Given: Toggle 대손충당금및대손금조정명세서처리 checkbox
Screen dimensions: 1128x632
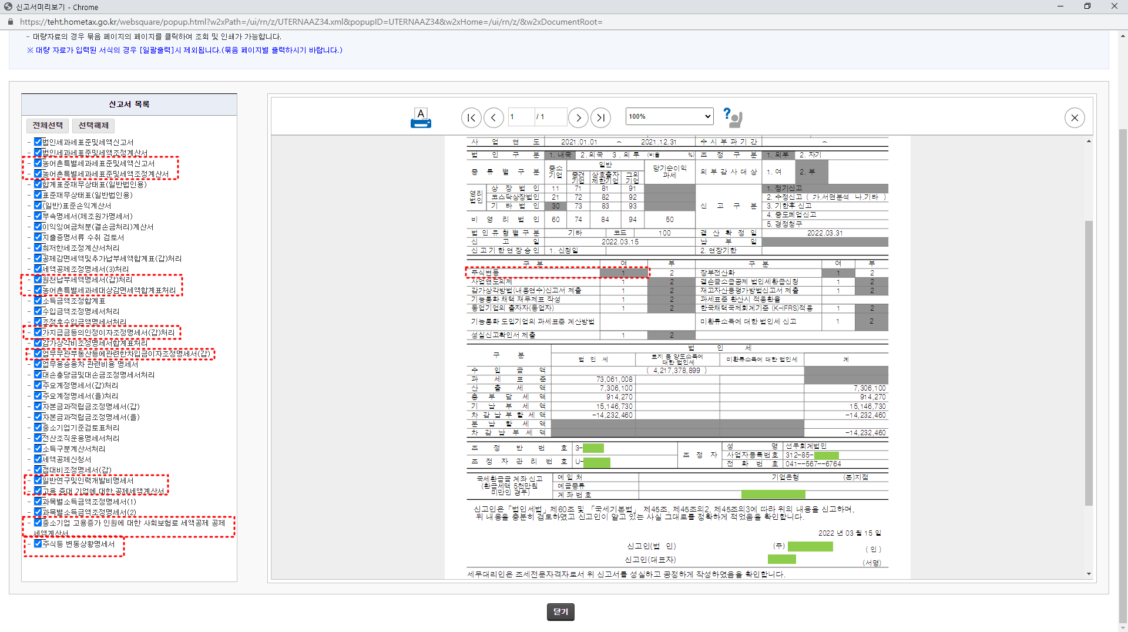Looking at the screenshot, I should (x=38, y=375).
